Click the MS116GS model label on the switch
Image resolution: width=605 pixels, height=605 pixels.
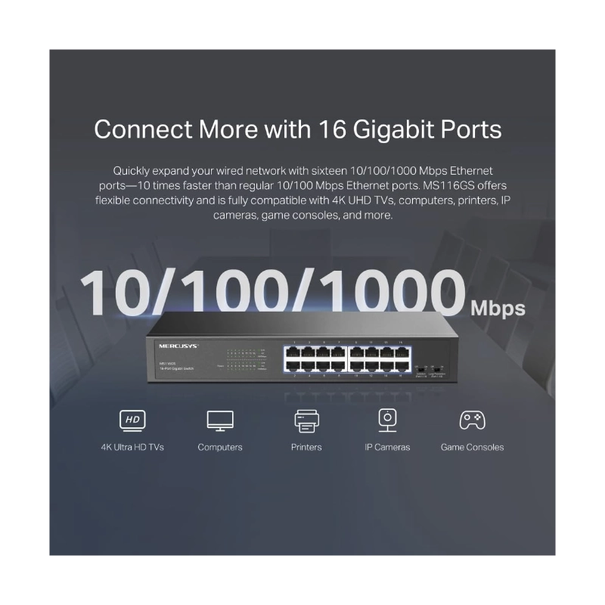pyautogui.click(x=167, y=364)
